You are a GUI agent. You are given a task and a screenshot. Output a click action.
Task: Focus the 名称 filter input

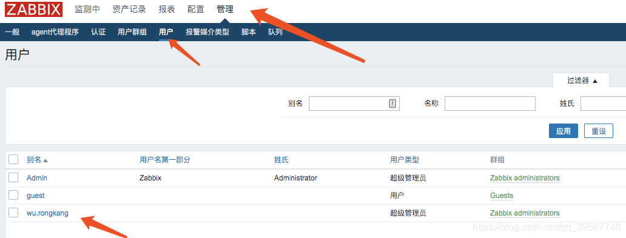pos(490,104)
